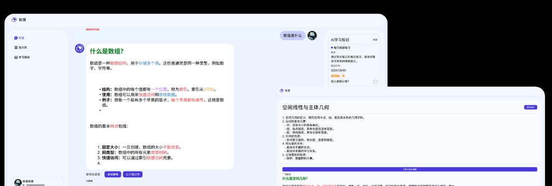The height and width of the screenshot is (186, 552).
Task: Collapse the AI学习规划 panel via 收起
Action: click(x=375, y=40)
